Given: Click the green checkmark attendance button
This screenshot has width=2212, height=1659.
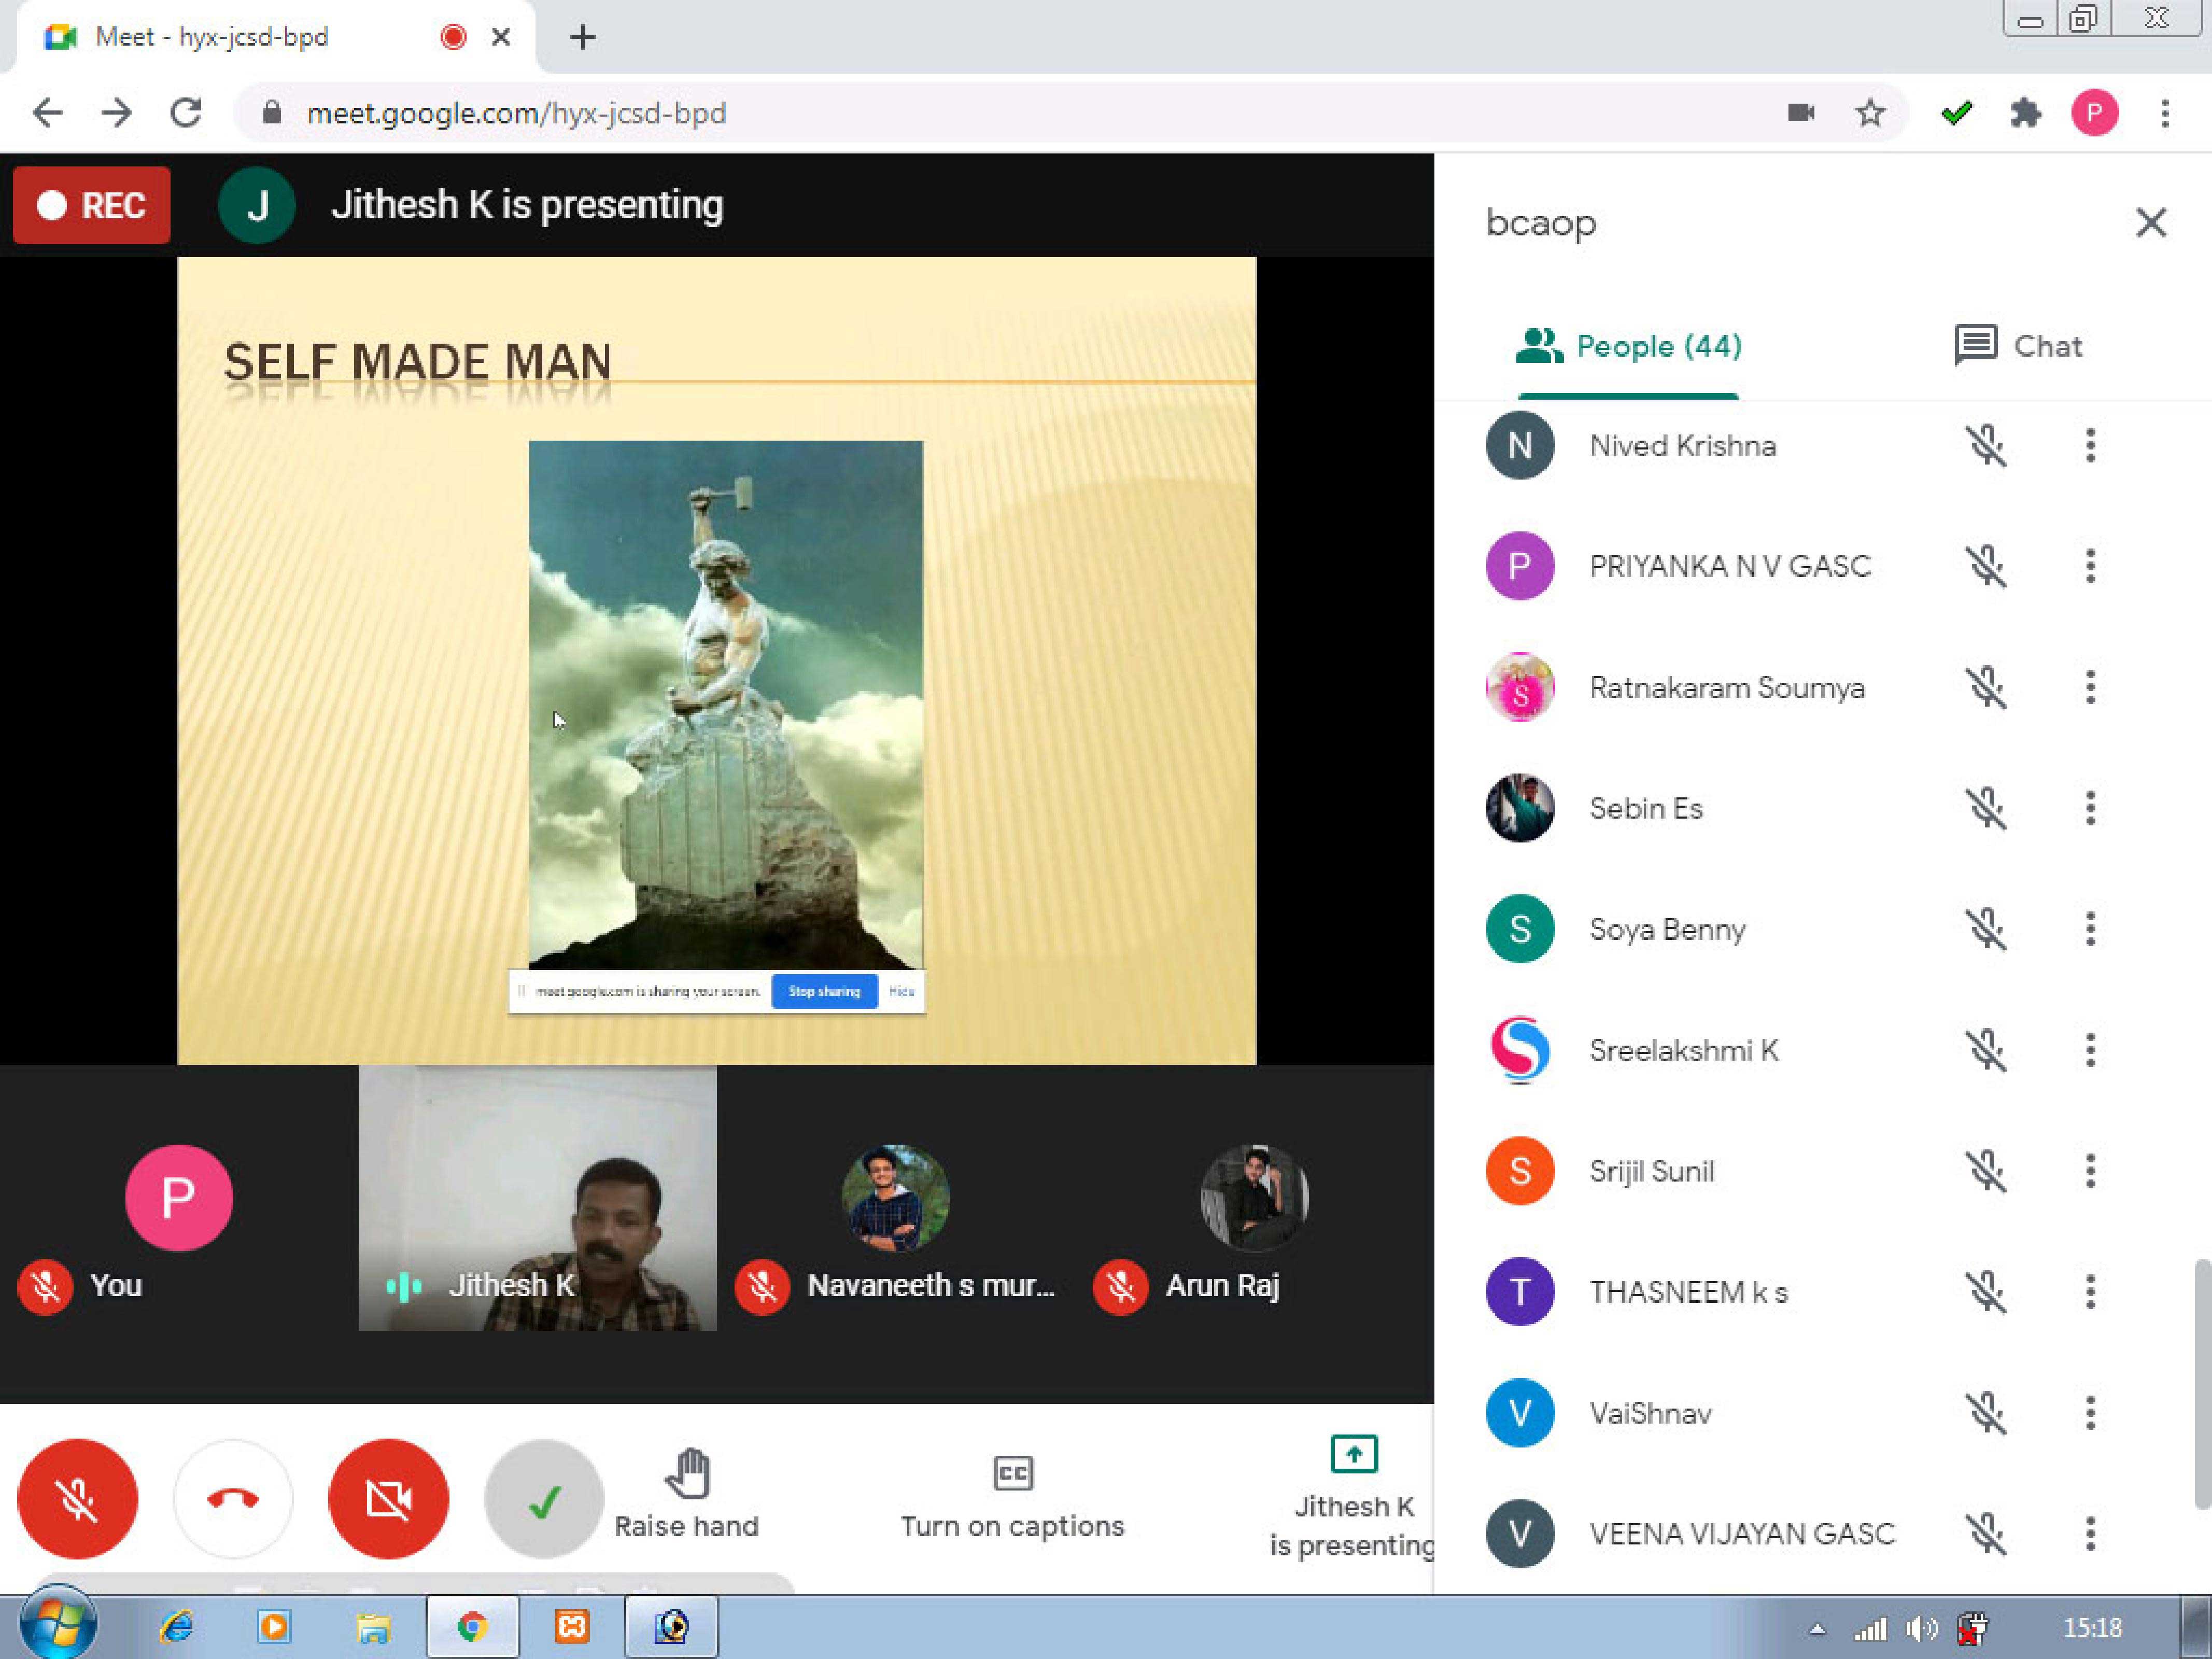Looking at the screenshot, I should click(544, 1500).
